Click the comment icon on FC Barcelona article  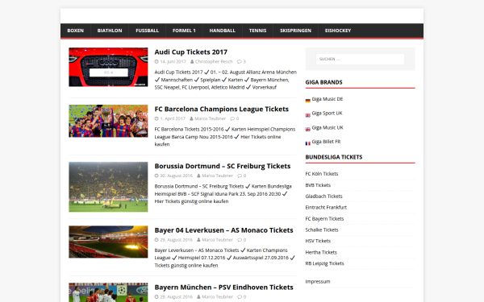point(232,118)
